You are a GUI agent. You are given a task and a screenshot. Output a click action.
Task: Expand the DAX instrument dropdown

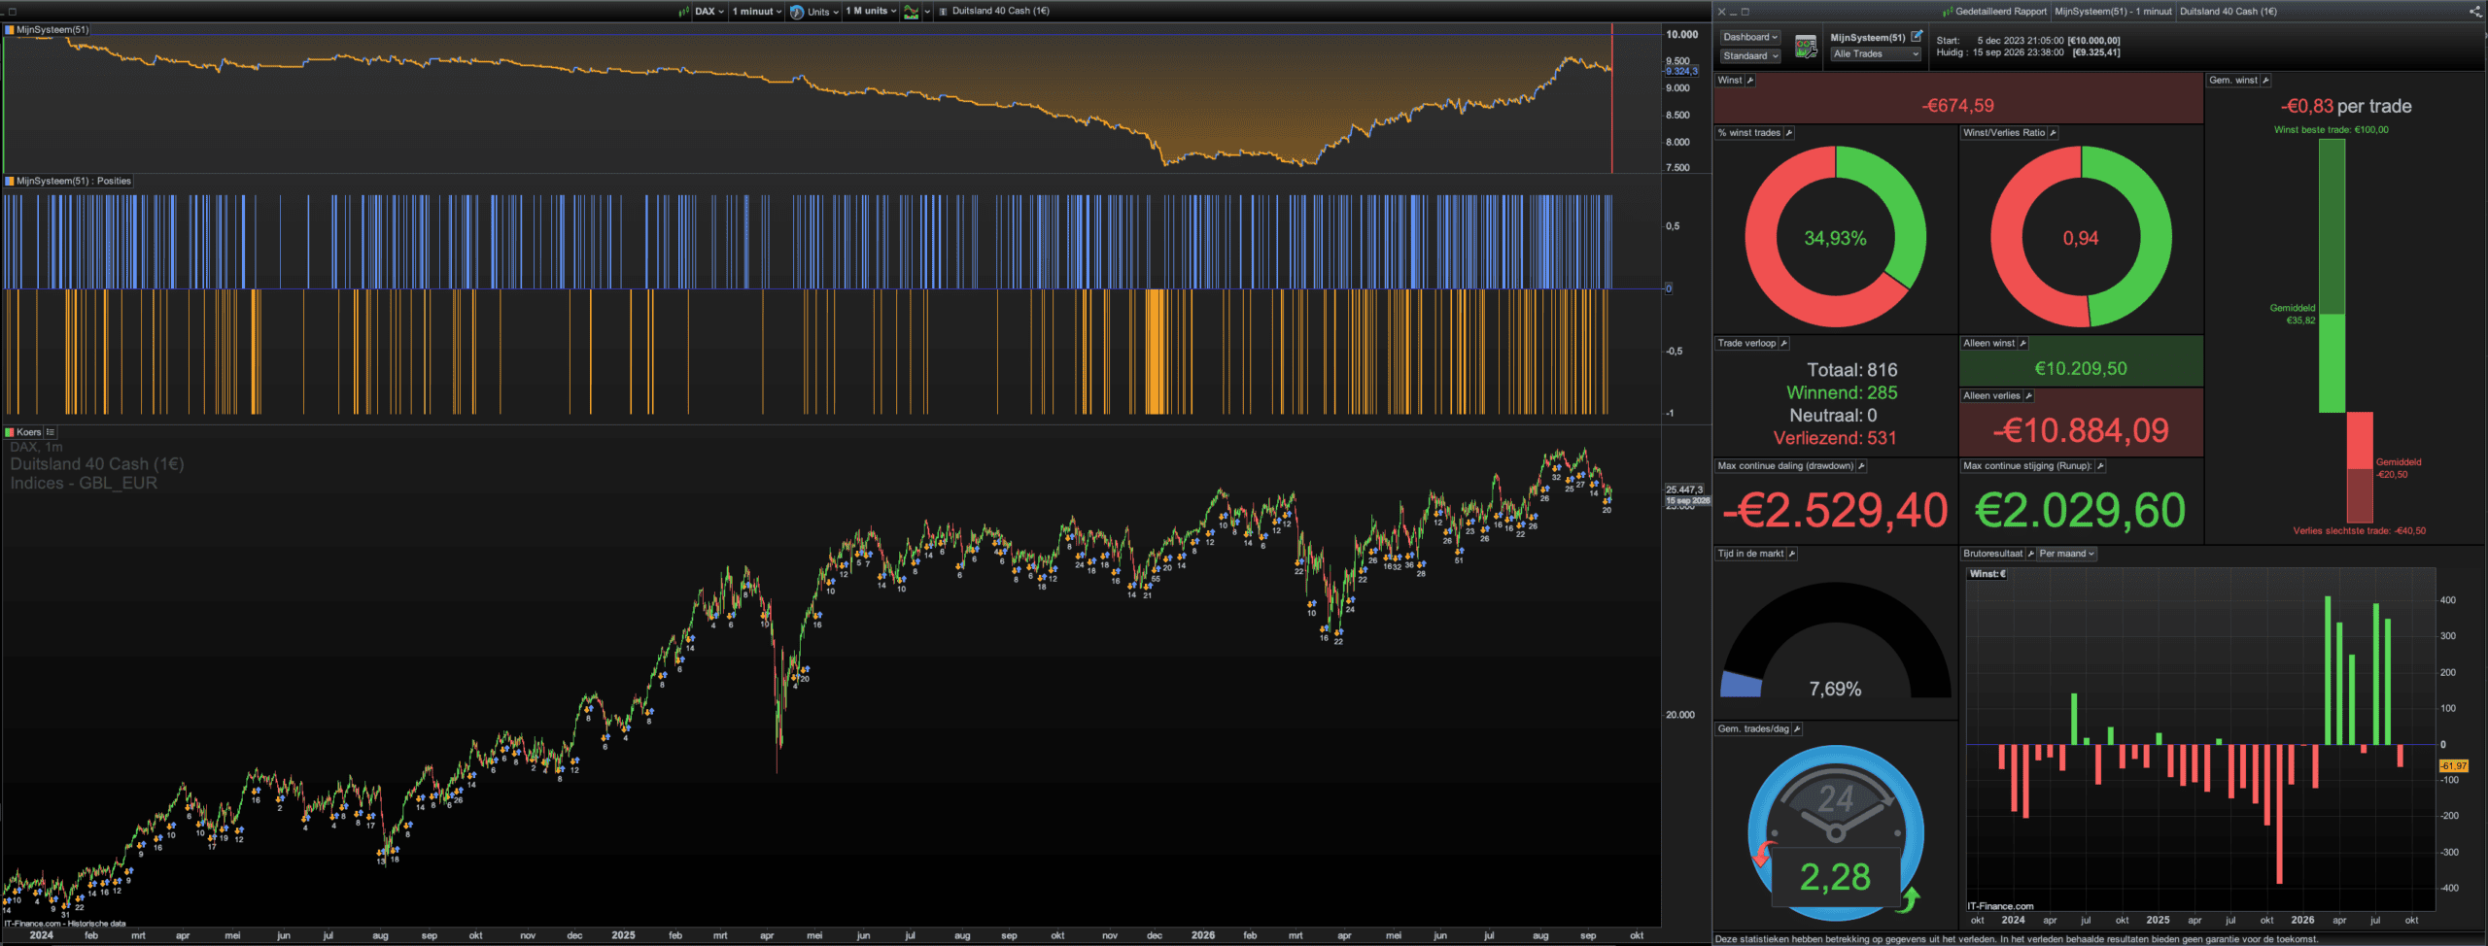point(709,12)
